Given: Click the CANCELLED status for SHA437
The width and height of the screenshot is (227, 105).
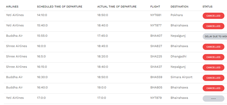Looking at the screenshot, I should coord(213,67).
